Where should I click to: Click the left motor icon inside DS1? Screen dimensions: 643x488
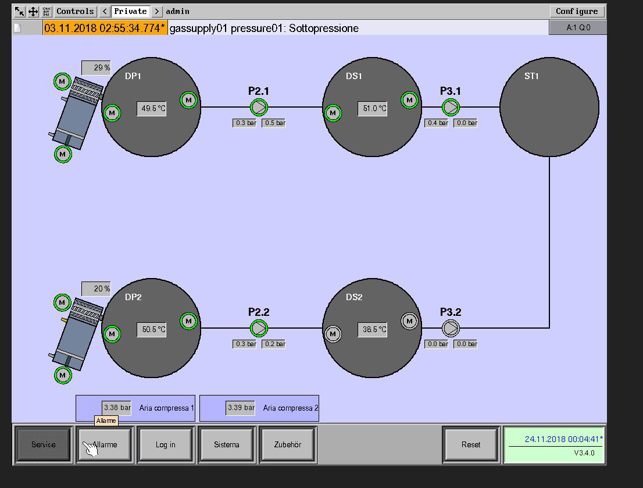333,113
